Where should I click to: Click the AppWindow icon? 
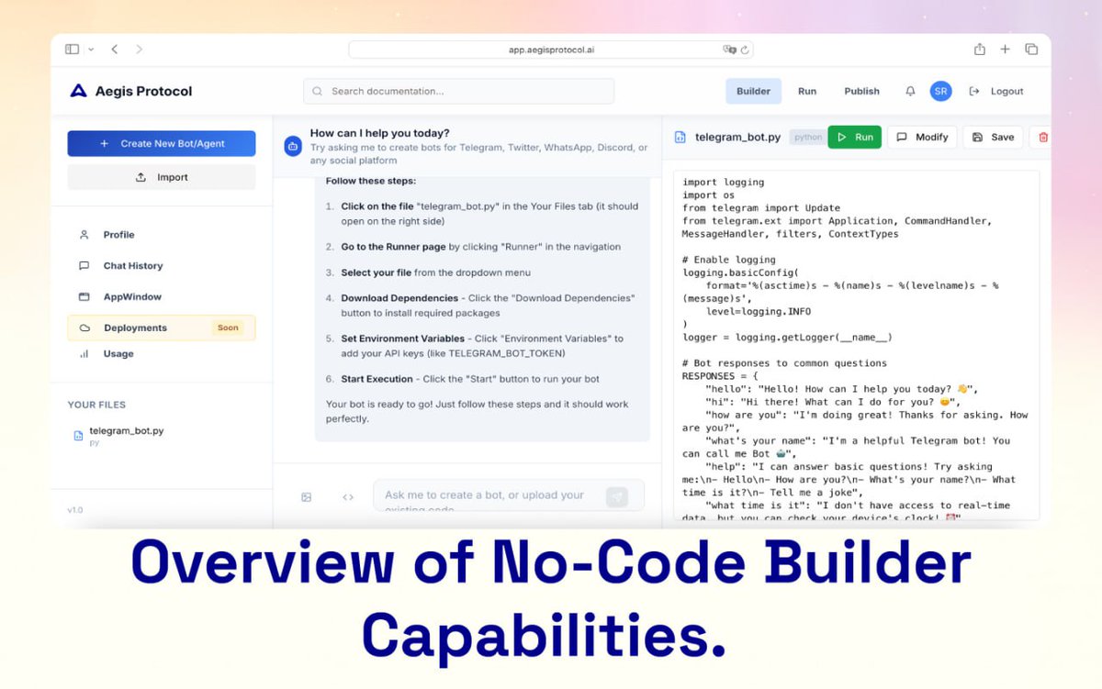point(84,297)
